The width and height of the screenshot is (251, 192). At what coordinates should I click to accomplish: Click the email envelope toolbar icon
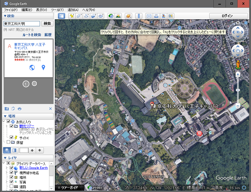tap(149, 16)
